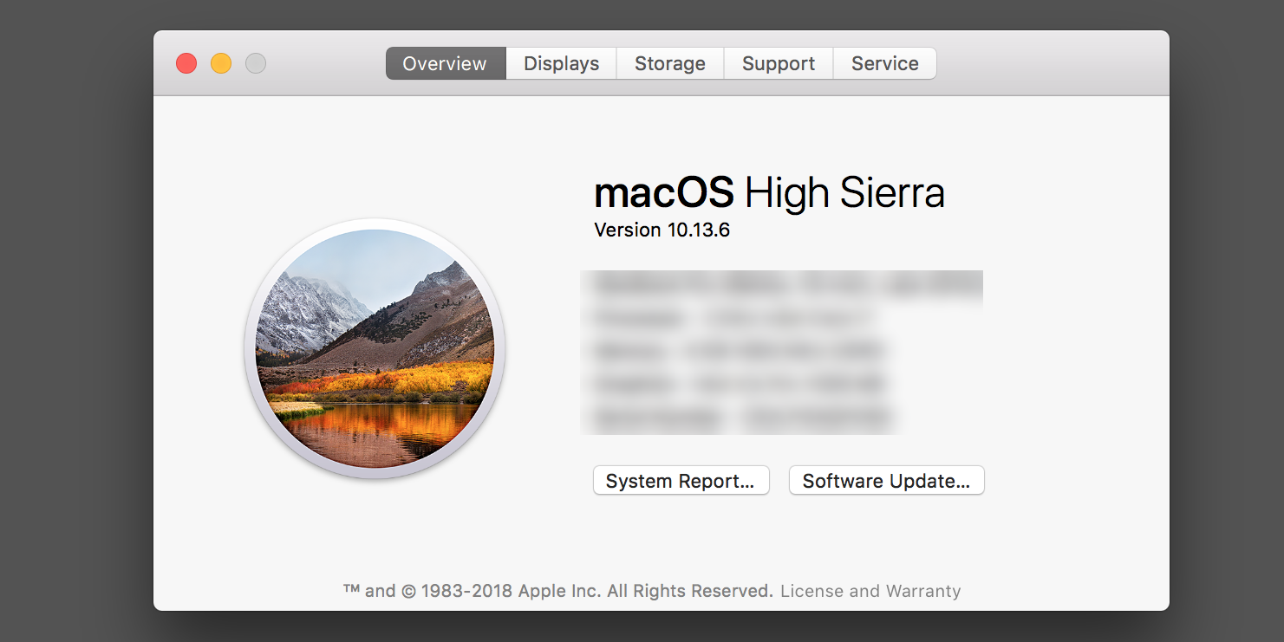Open the Displays tab

point(561,63)
